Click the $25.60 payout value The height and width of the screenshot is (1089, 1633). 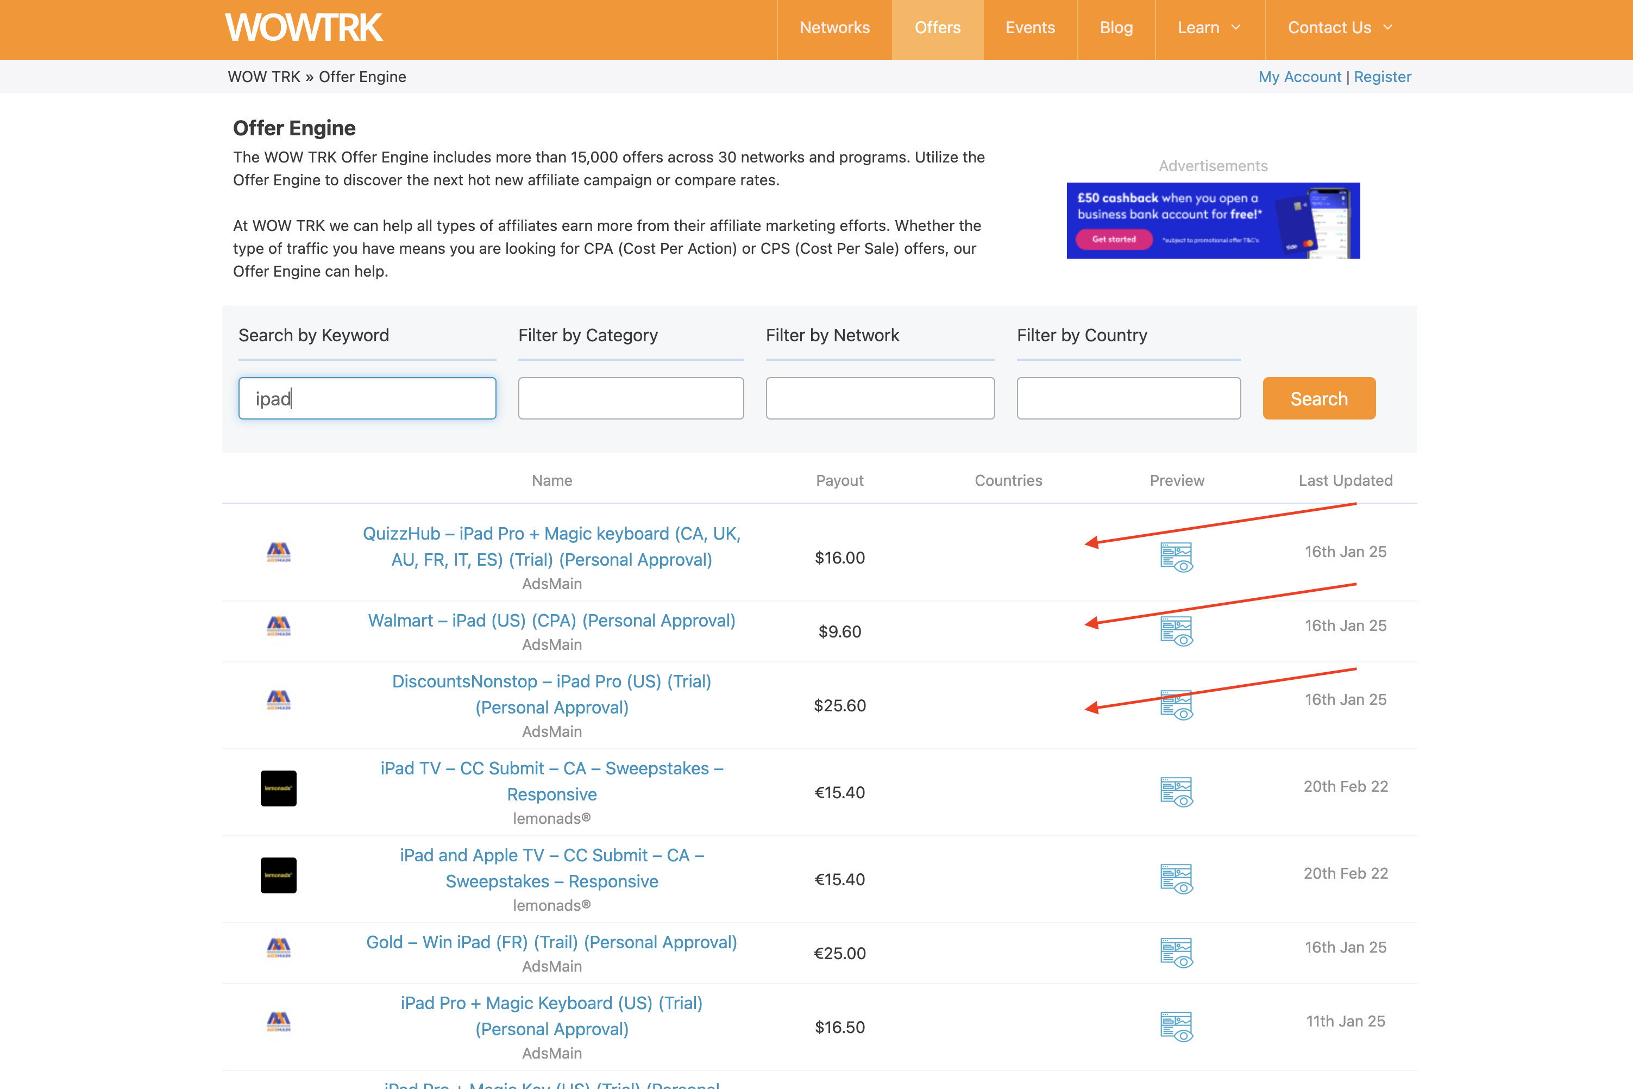pos(839,706)
